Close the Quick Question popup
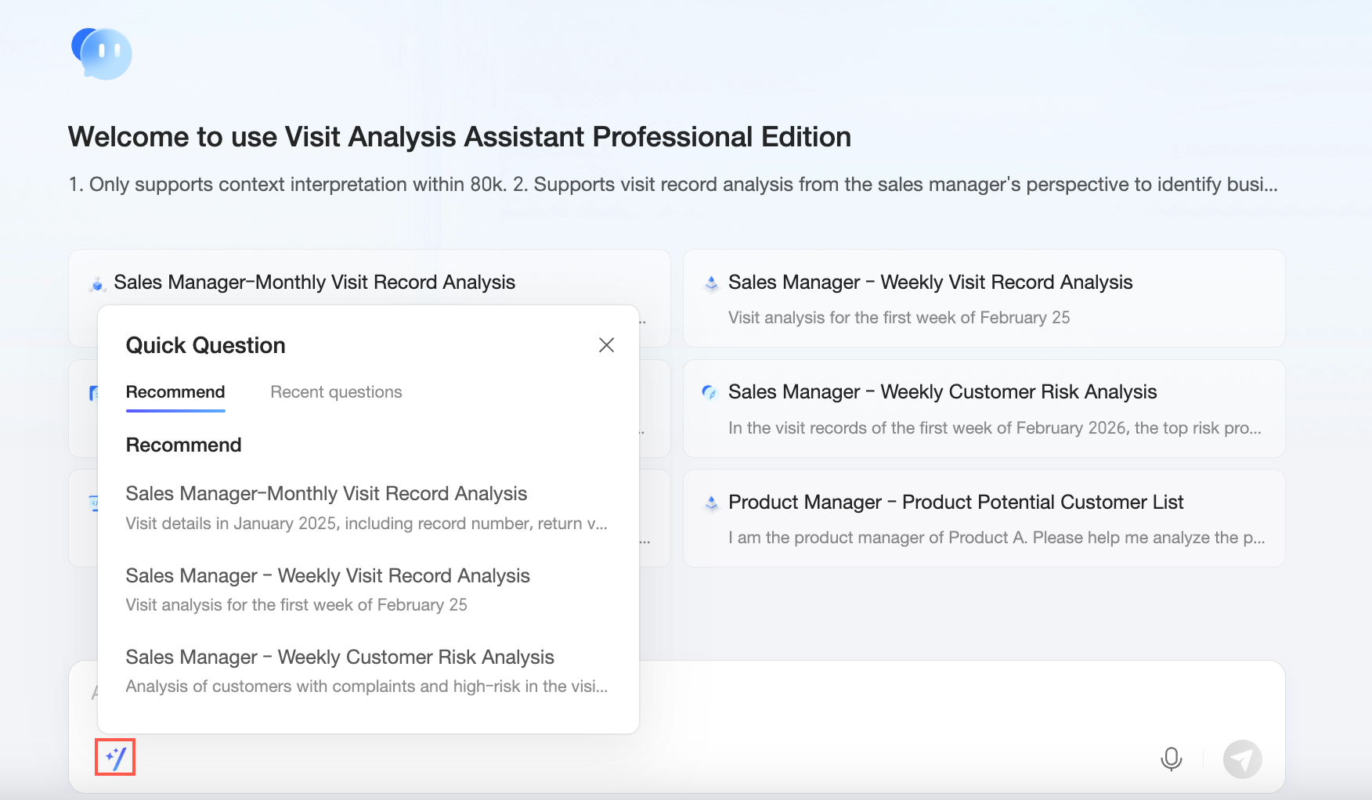The width and height of the screenshot is (1372, 800). 606,345
